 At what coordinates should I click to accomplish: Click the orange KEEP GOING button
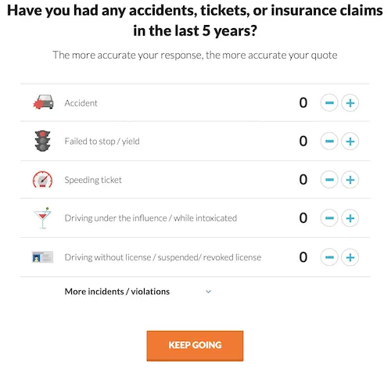tap(195, 346)
